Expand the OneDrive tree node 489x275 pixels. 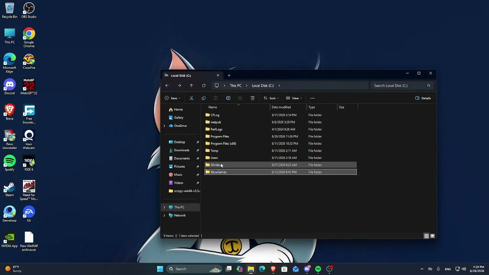pyautogui.click(x=165, y=126)
